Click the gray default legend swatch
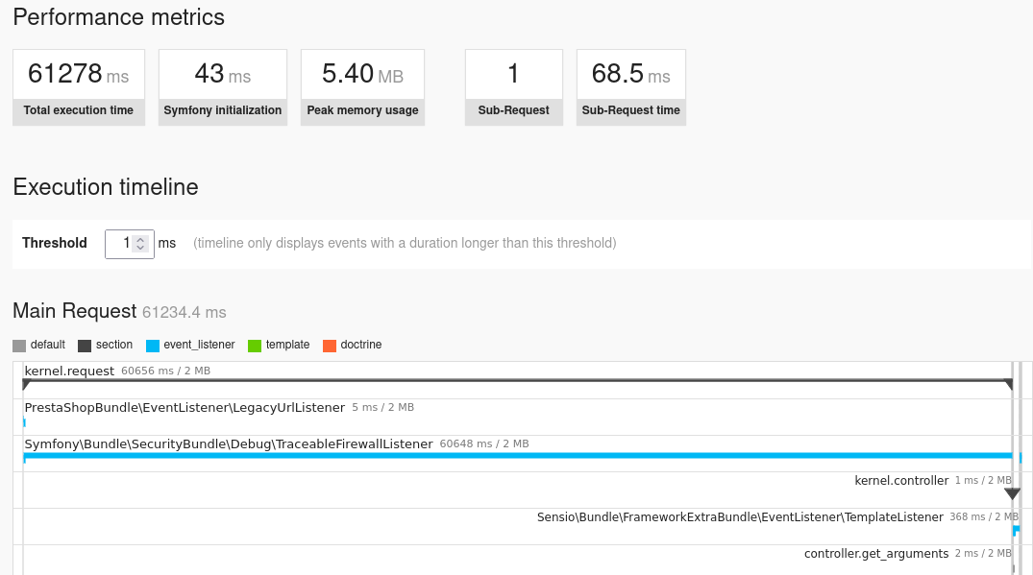 tap(19, 346)
